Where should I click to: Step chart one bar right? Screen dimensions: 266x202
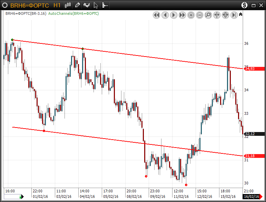[x=174, y=15]
